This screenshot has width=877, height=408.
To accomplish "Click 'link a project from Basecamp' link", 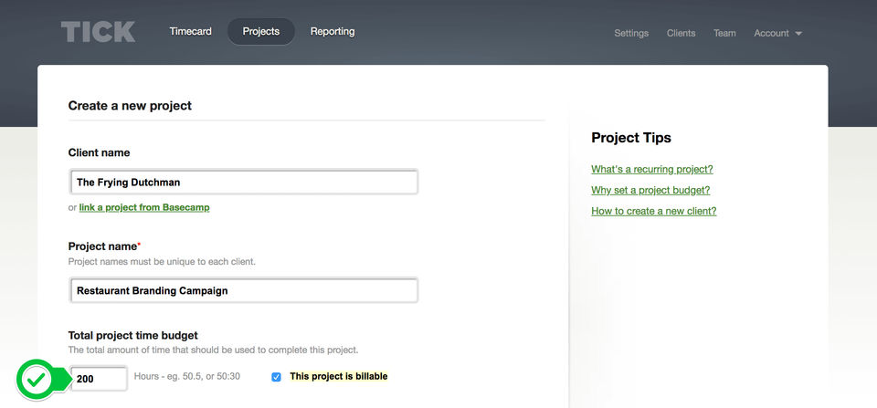I will [144, 208].
